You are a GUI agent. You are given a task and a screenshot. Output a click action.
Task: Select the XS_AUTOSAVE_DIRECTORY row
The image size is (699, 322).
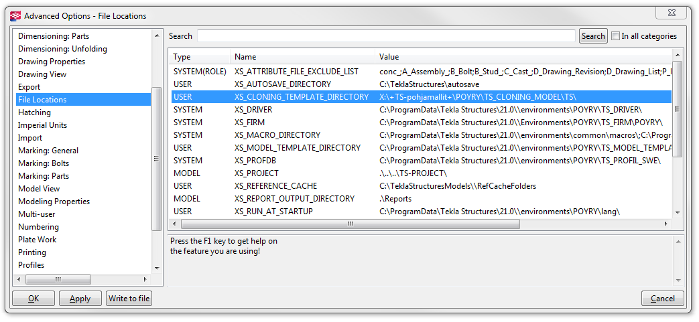(x=420, y=84)
